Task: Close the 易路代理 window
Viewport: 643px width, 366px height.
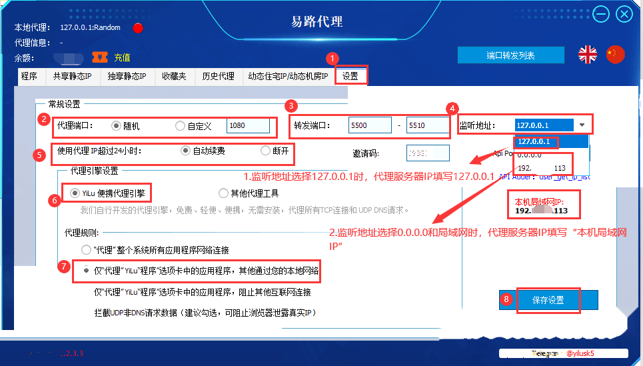Action: pyautogui.click(x=624, y=15)
